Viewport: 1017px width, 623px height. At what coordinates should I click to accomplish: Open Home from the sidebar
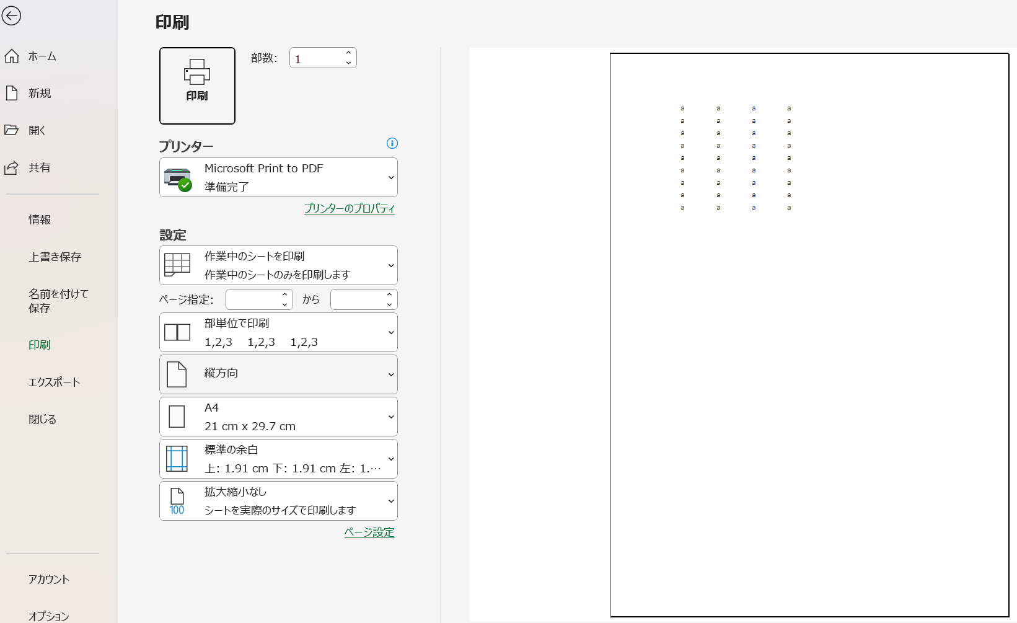(42, 56)
